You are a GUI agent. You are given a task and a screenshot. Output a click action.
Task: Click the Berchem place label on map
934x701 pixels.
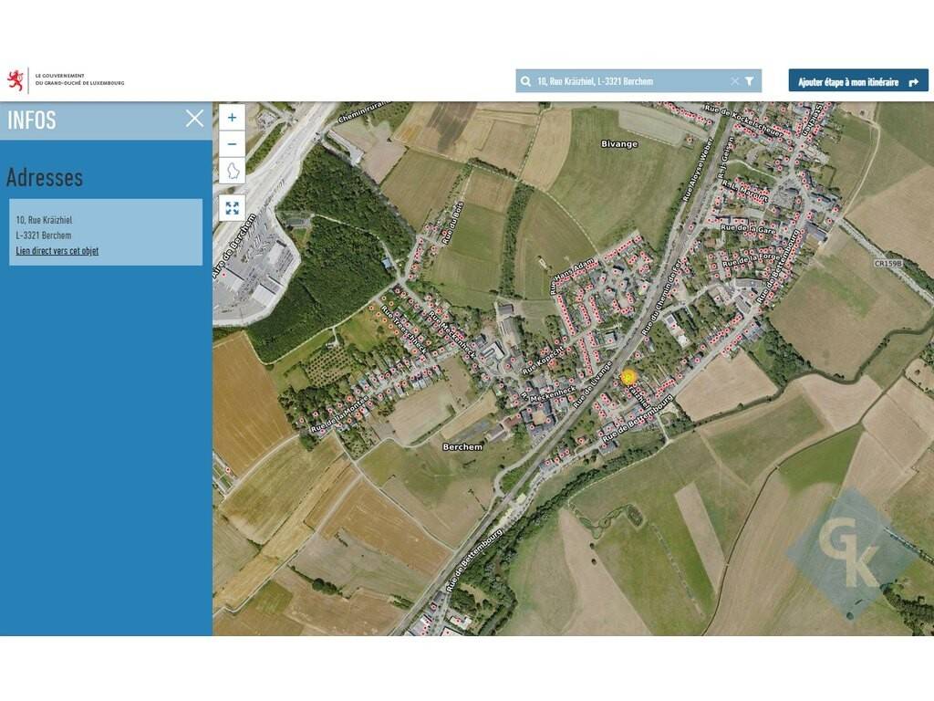(x=462, y=446)
